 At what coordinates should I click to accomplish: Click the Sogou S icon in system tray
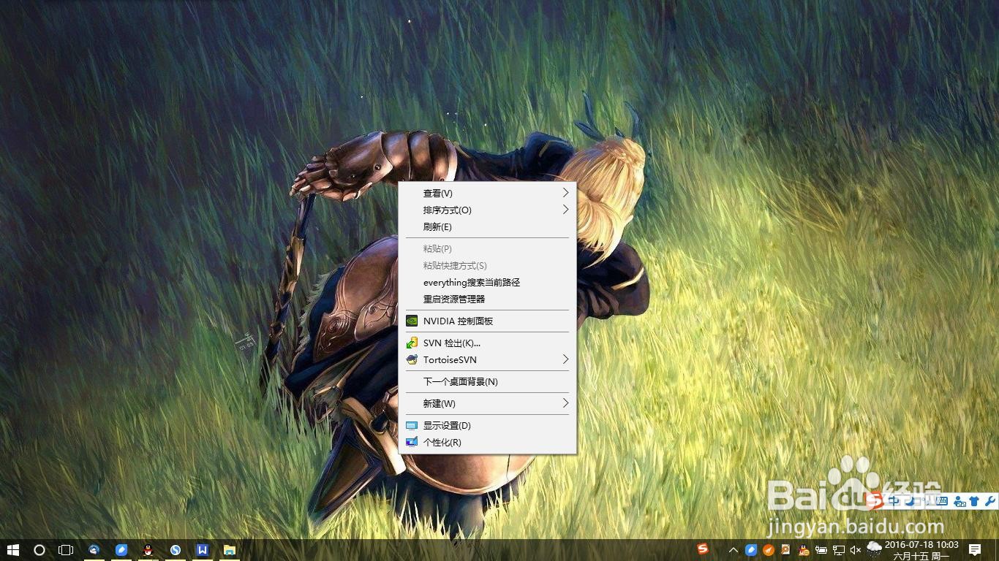point(703,549)
